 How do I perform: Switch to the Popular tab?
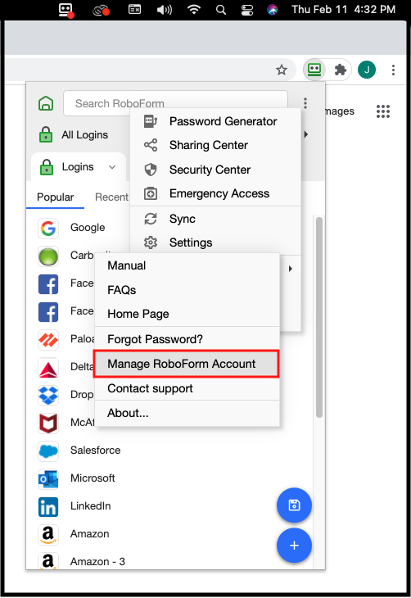(x=56, y=197)
